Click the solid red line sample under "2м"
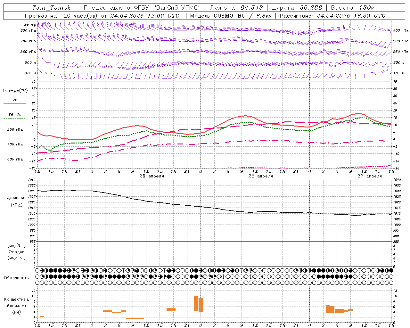The height and width of the screenshot is (328, 410). pyautogui.click(x=15, y=103)
